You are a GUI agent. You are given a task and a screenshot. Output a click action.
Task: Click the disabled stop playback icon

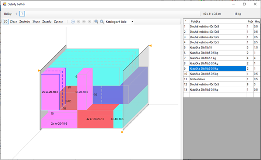pos(89,21)
